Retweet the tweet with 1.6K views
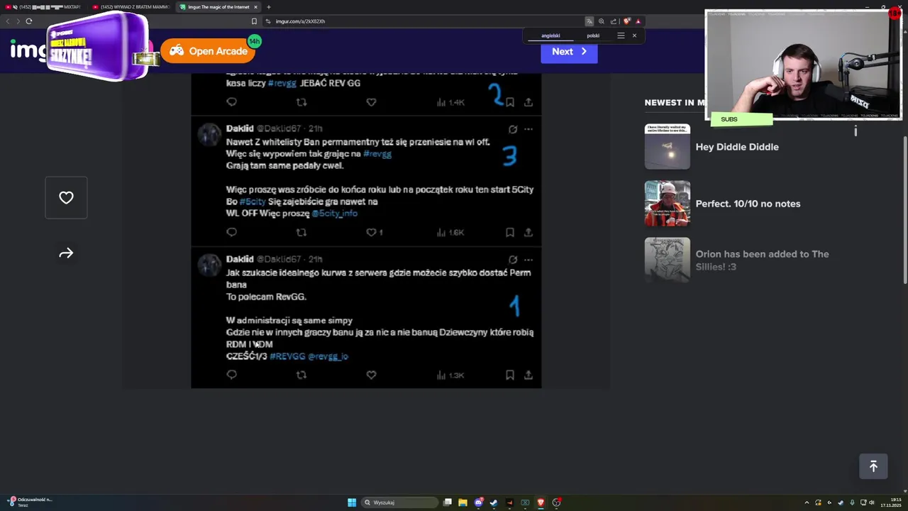 click(x=301, y=232)
